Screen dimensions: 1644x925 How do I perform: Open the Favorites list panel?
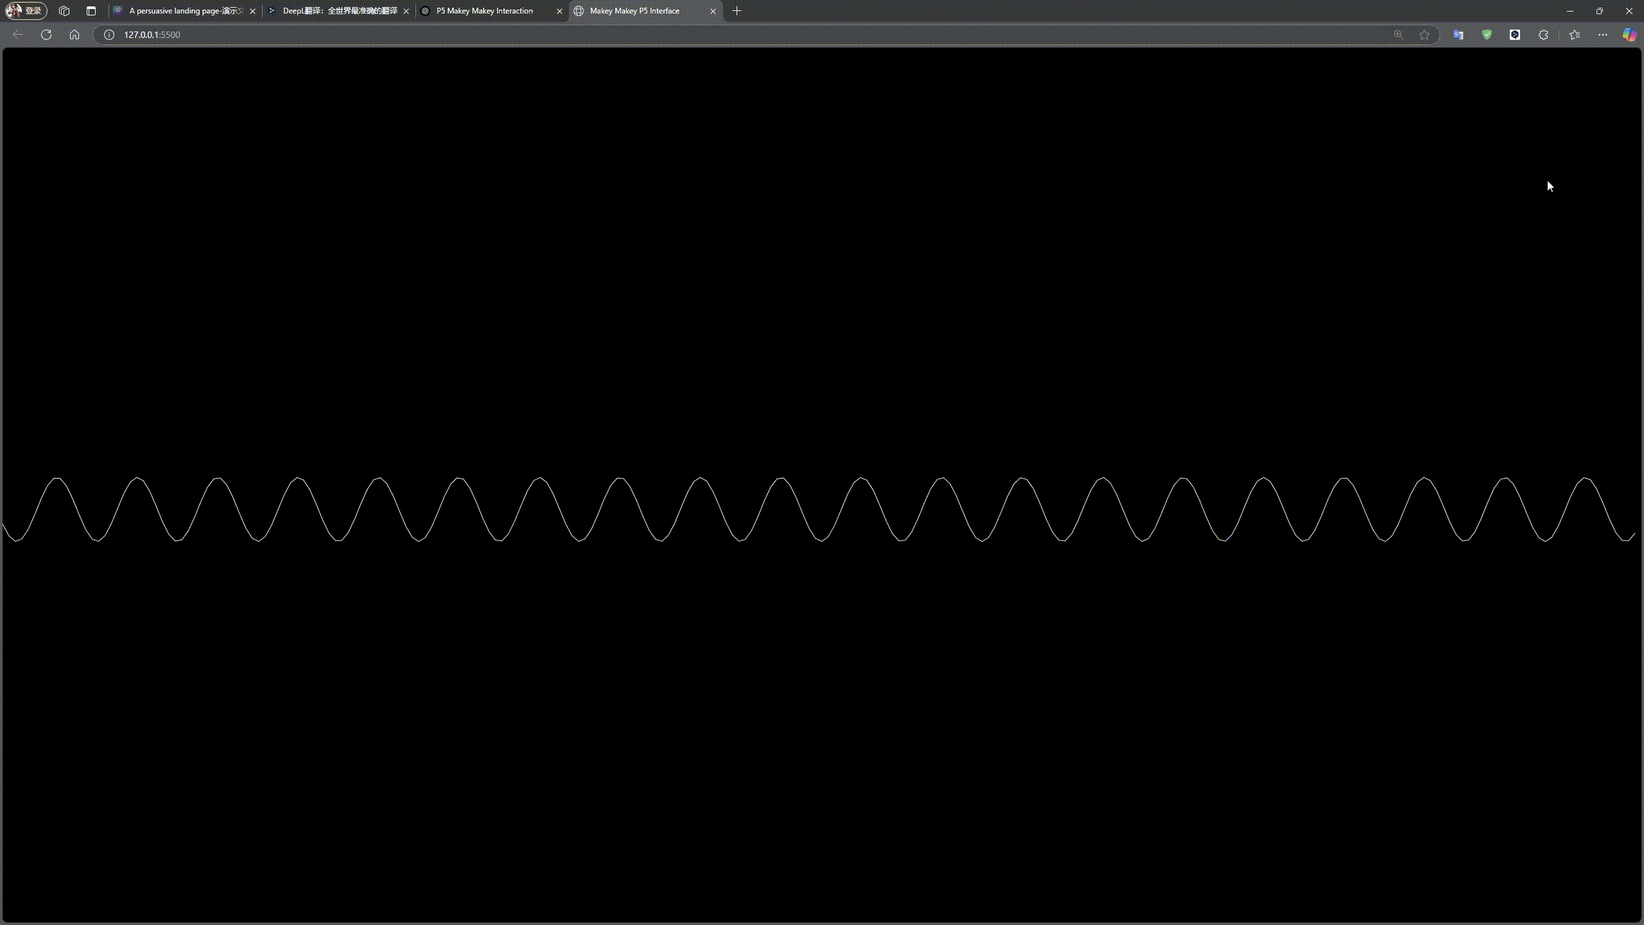click(x=1575, y=35)
